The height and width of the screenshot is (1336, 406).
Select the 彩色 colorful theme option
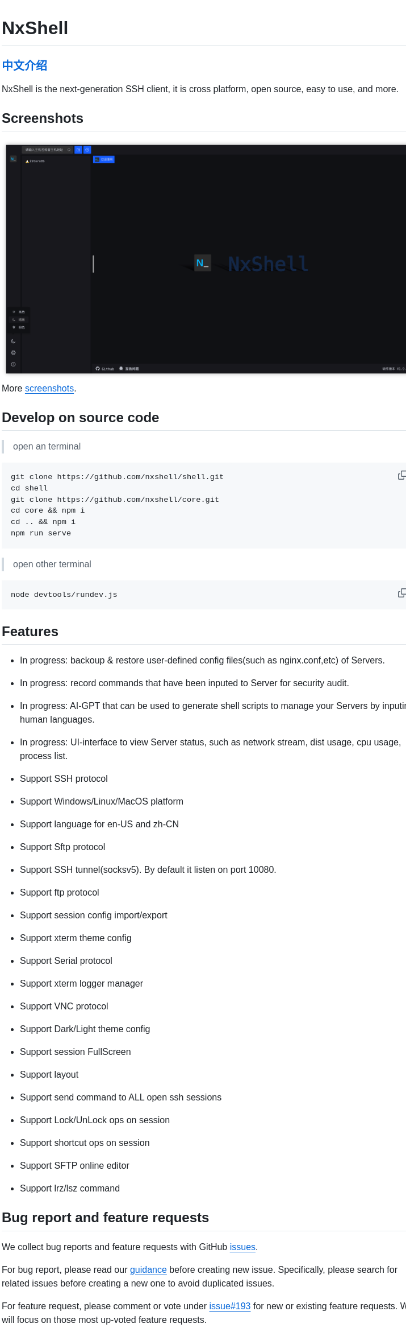pos(21,327)
